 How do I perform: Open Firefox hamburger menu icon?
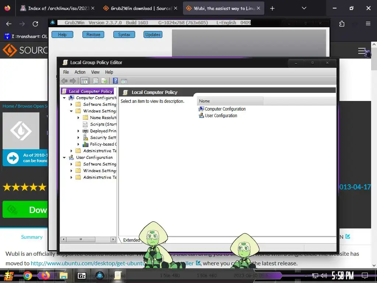(368, 24)
